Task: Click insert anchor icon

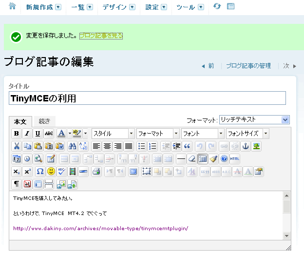Action: [x=246, y=146]
